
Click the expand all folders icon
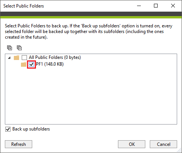click(x=9, y=48)
